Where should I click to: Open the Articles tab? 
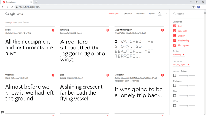click(140, 14)
